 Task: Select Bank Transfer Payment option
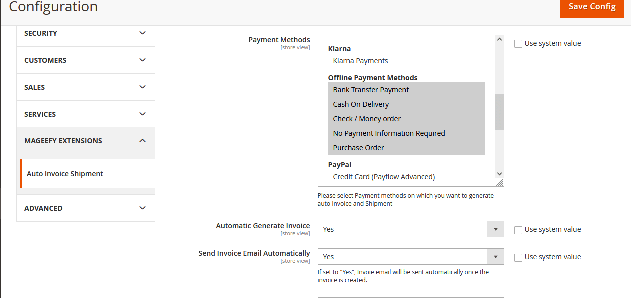coord(371,90)
